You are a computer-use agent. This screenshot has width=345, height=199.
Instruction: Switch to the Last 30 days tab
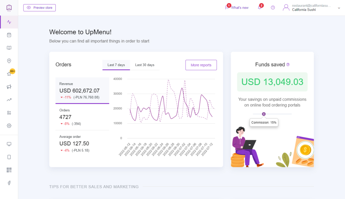(145, 65)
